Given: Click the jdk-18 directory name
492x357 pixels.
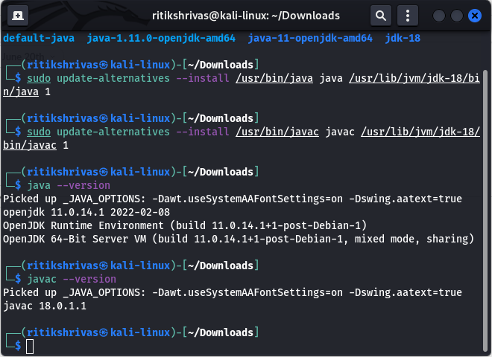Looking at the screenshot, I should coord(403,38).
